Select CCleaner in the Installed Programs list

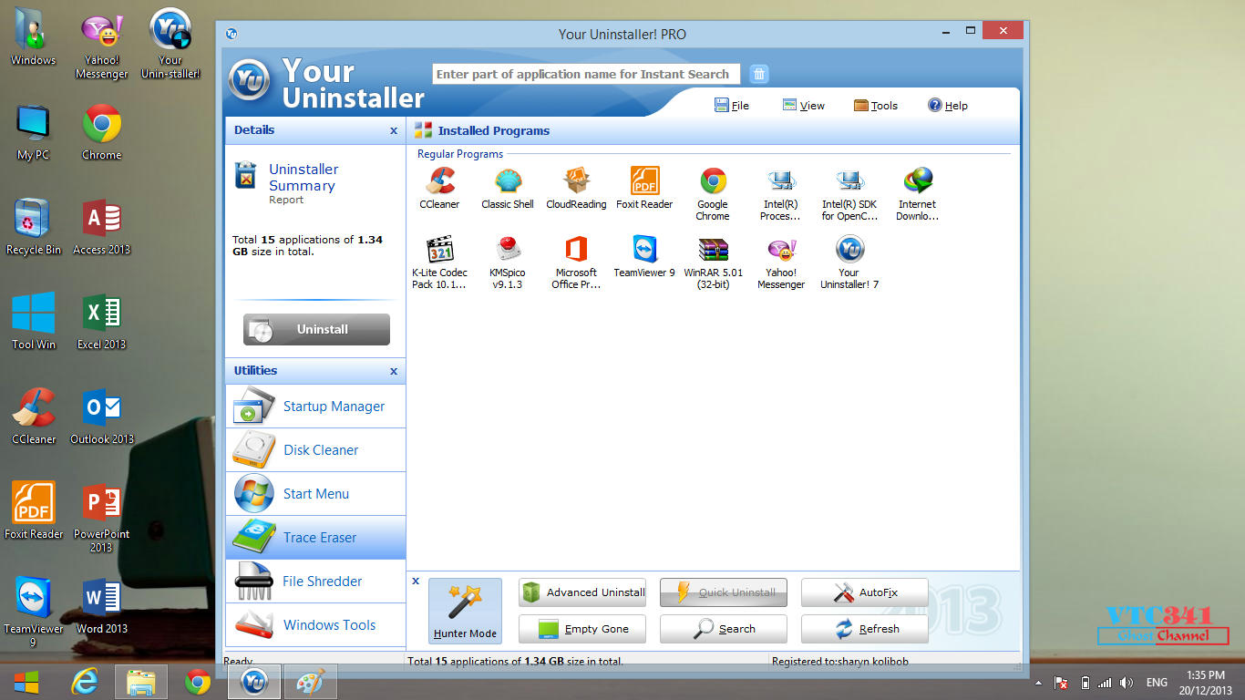click(439, 188)
